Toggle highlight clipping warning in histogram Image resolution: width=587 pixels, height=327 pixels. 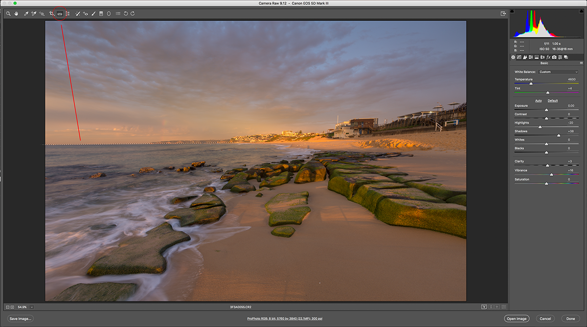coord(581,10)
